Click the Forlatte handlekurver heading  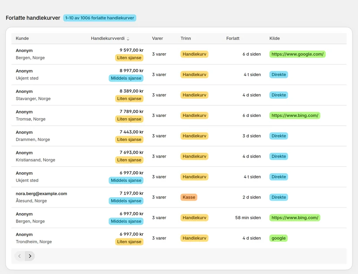(33, 18)
